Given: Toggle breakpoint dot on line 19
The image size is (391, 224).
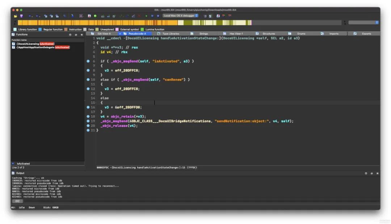Looking at the screenshot, I should point(88,121).
